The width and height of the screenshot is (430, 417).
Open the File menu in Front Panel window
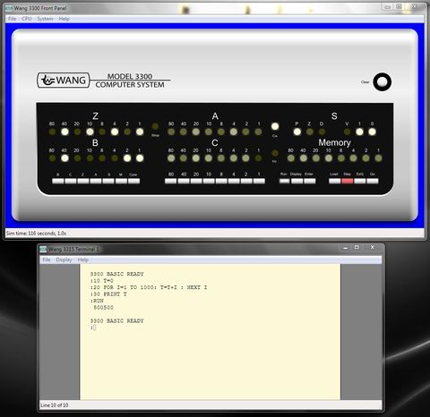coord(12,19)
